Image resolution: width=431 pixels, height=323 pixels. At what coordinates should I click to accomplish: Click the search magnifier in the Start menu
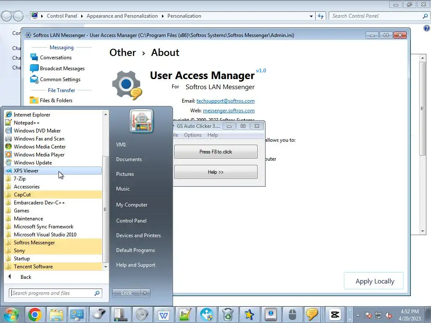[97, 293]
